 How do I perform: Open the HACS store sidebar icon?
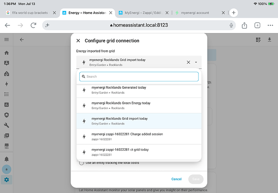6,146
